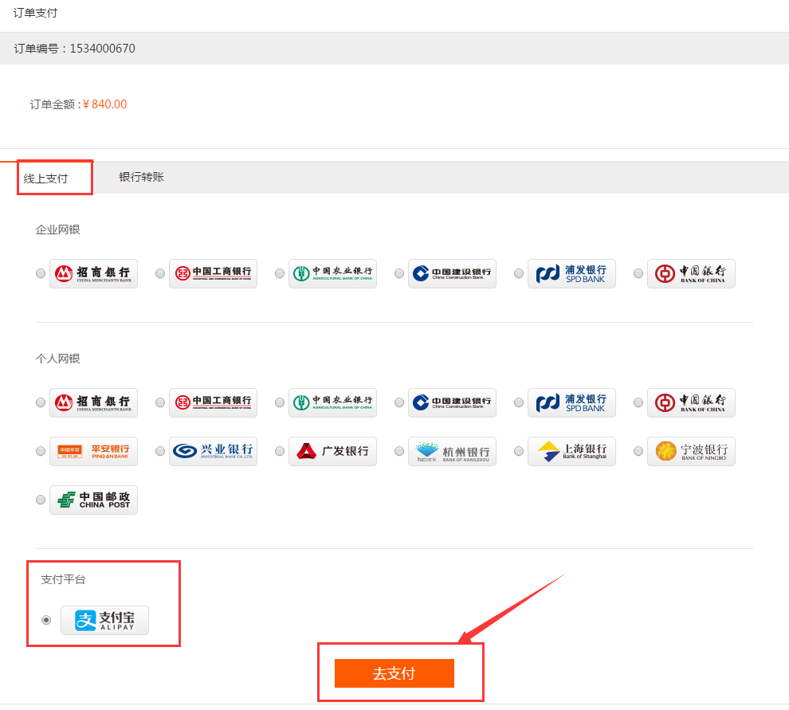789x710 pixels.
Task: Select personal Bank of China radio button
Action: coord(638,402)
